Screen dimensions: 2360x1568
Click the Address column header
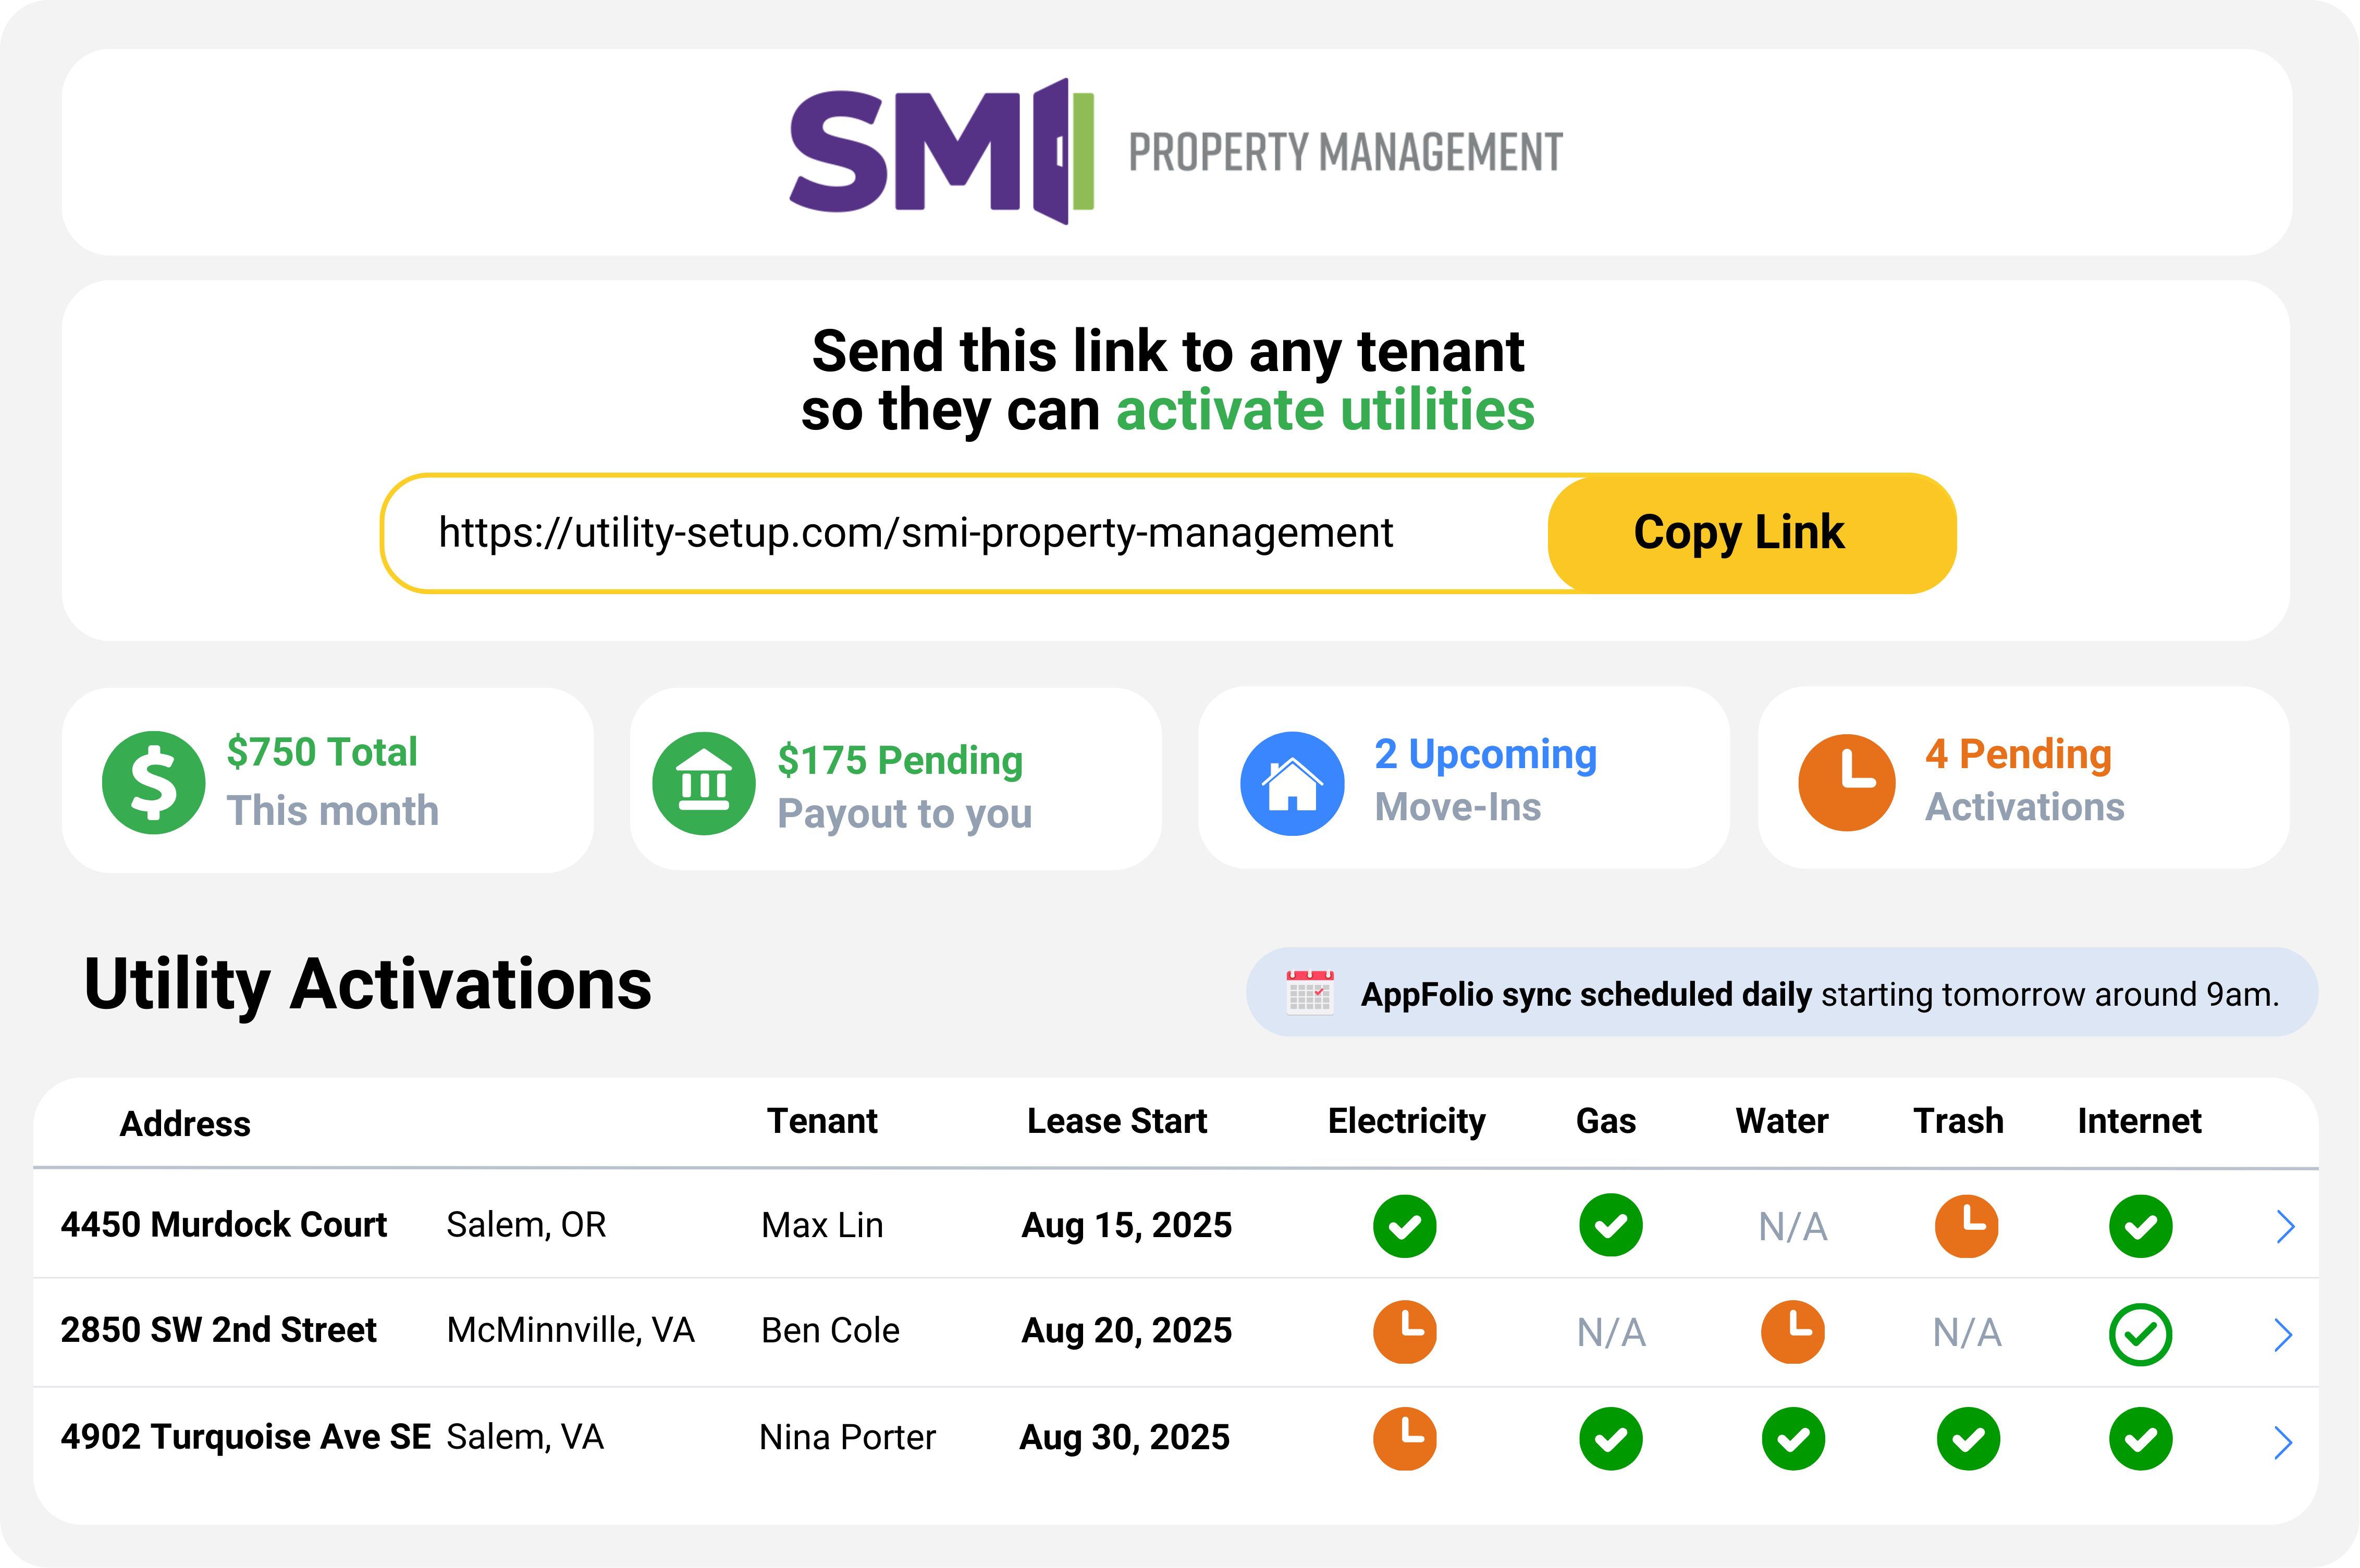point(185,1124)
